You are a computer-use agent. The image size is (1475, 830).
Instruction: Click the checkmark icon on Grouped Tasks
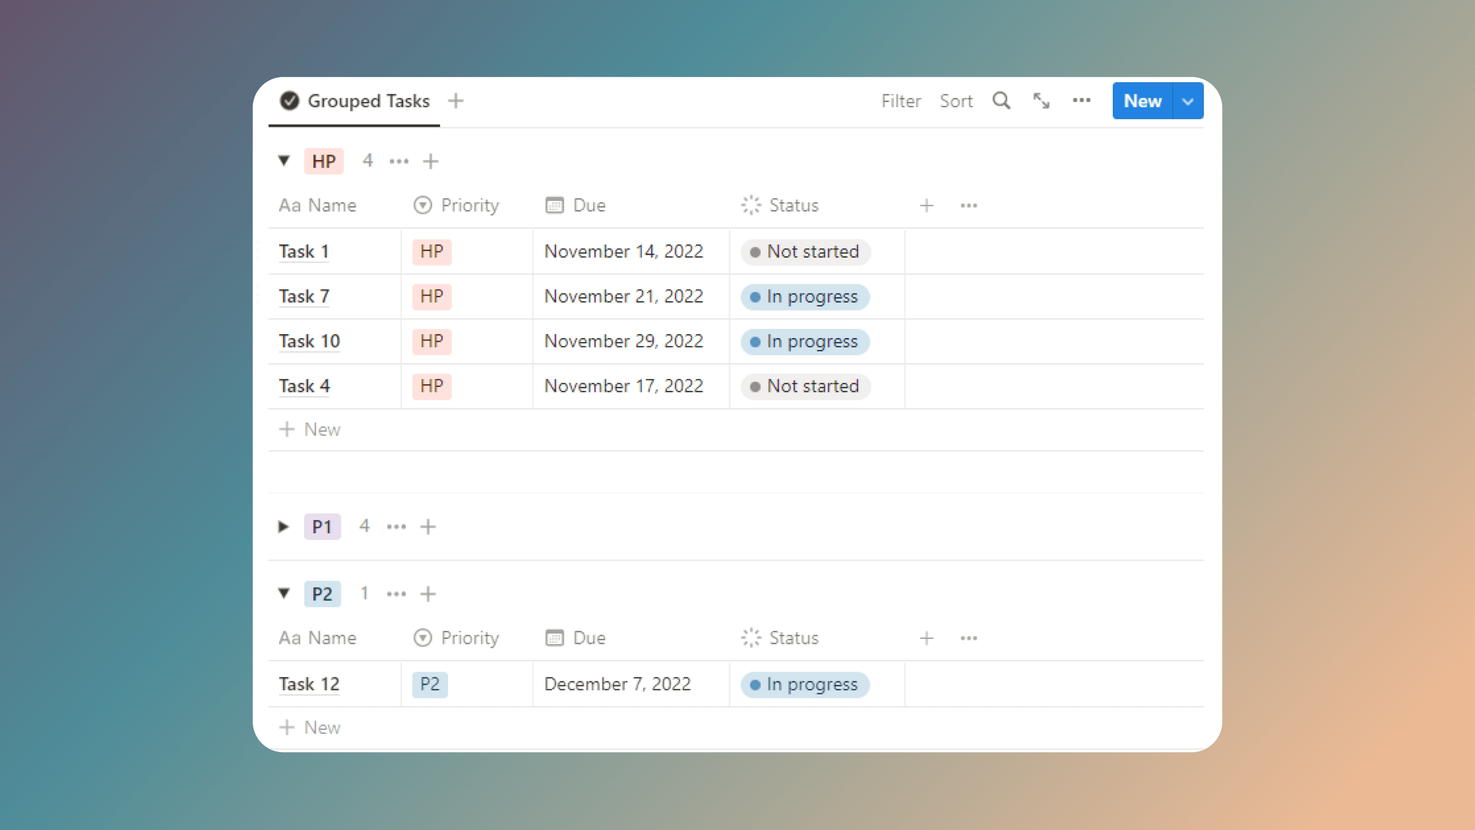289,101
